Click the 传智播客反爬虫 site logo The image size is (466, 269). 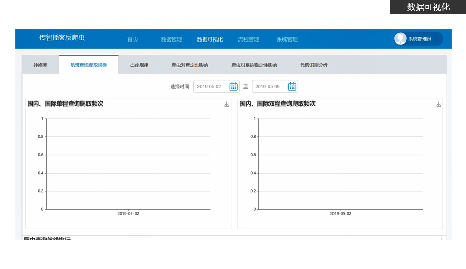[62, 38]
